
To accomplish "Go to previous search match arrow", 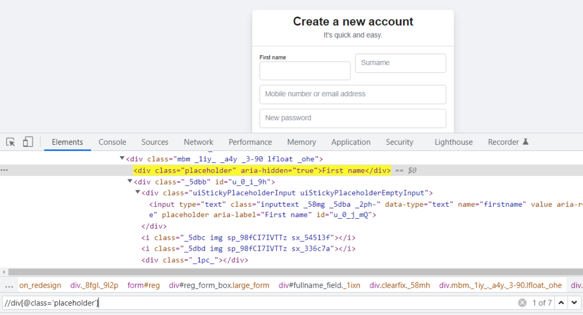I will tap(561, 303).
